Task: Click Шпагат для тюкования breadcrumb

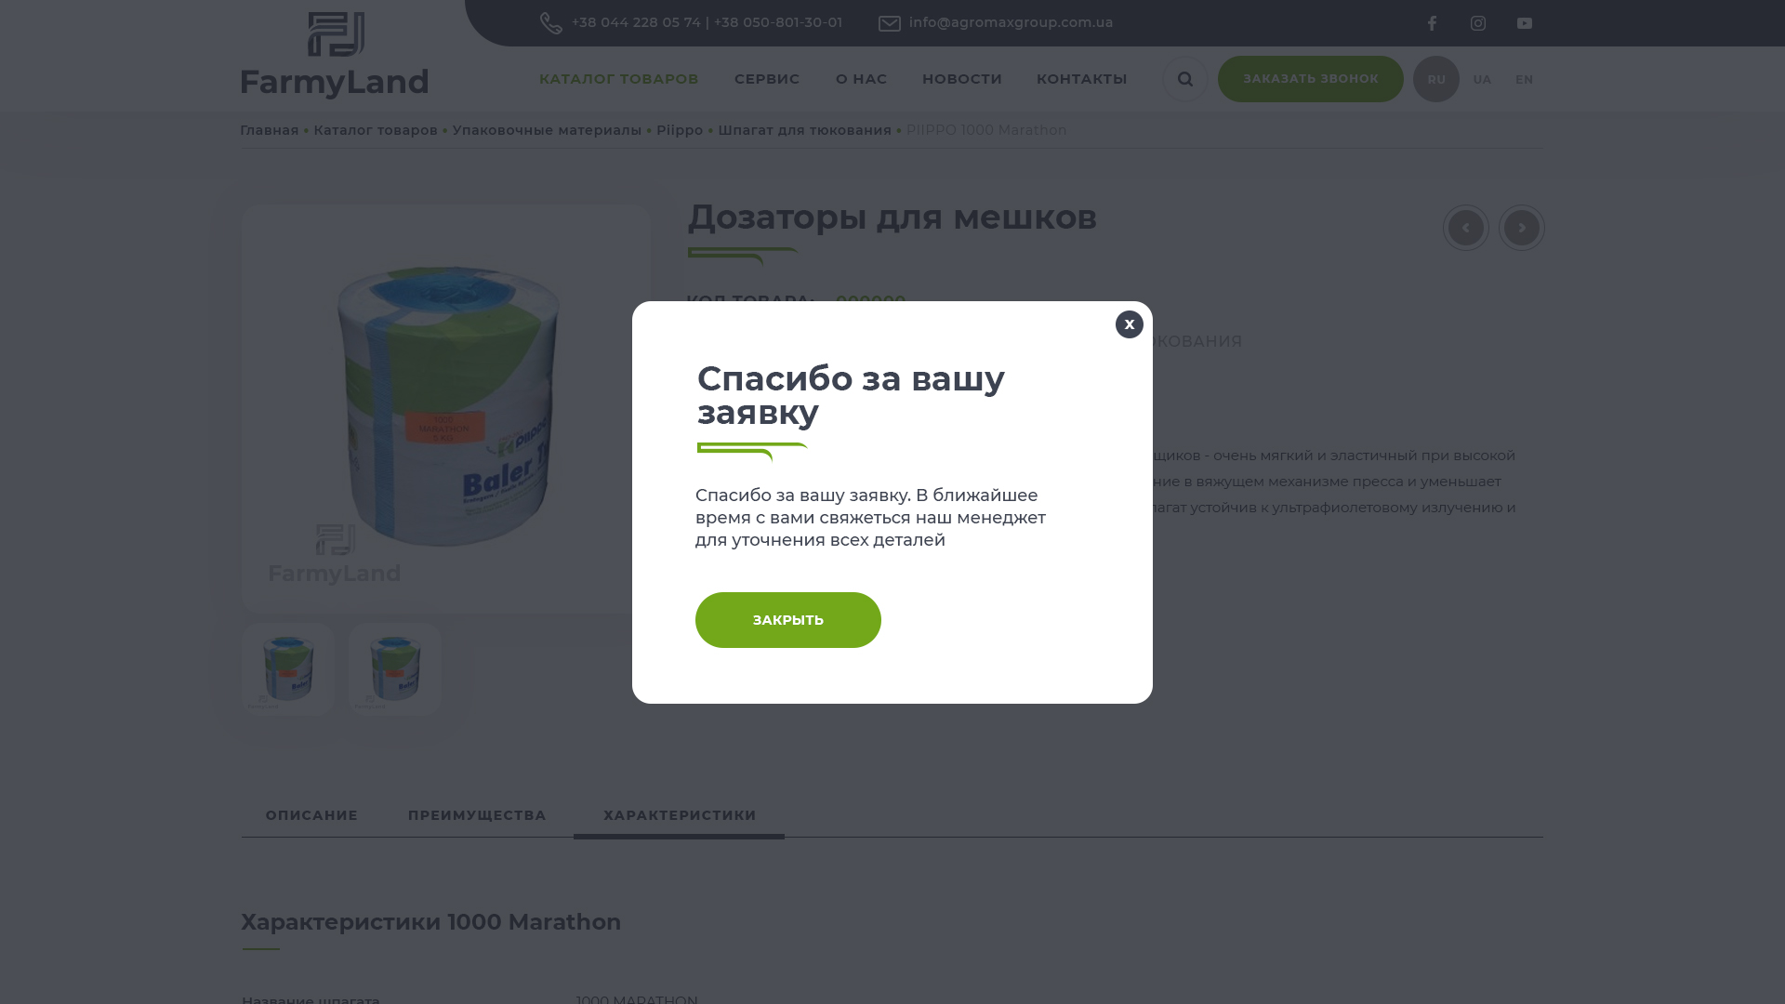Action: (x=804, y=130)
